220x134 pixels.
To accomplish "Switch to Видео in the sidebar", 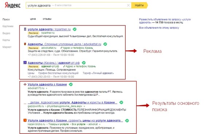I will click(x=6, y=33).
